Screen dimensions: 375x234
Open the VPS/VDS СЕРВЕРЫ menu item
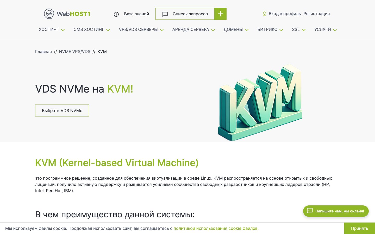tap(138, 30)
